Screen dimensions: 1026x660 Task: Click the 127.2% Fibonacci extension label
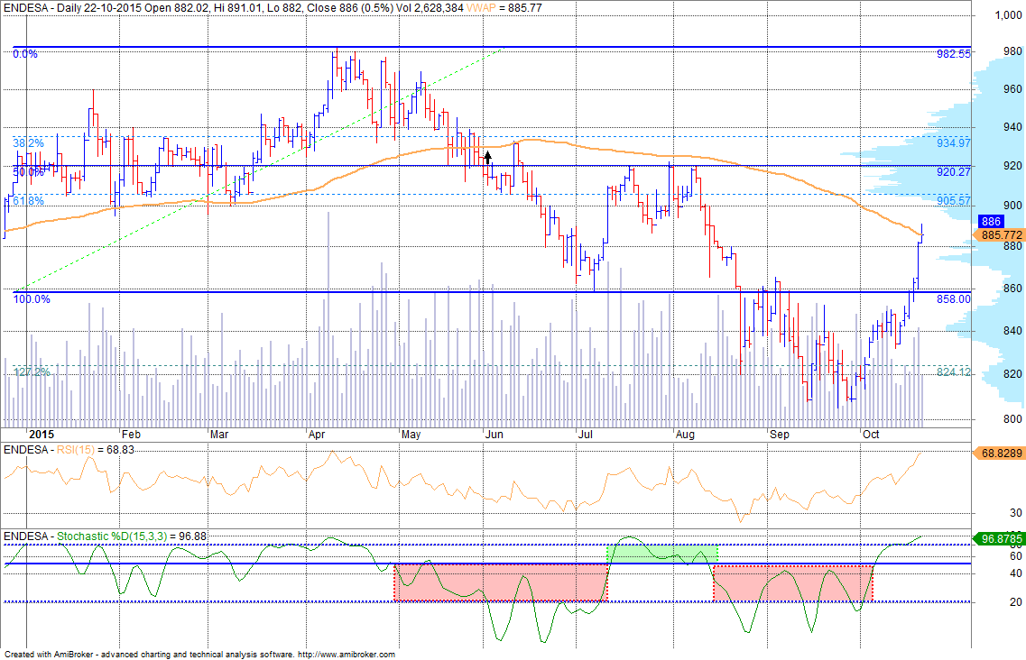31,371
